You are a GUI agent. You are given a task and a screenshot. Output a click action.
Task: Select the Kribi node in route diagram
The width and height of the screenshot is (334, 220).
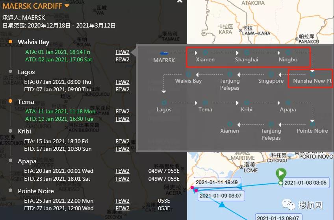click(247, 103)
